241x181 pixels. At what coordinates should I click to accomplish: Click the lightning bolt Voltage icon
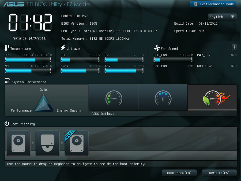[x=63, y=48]
